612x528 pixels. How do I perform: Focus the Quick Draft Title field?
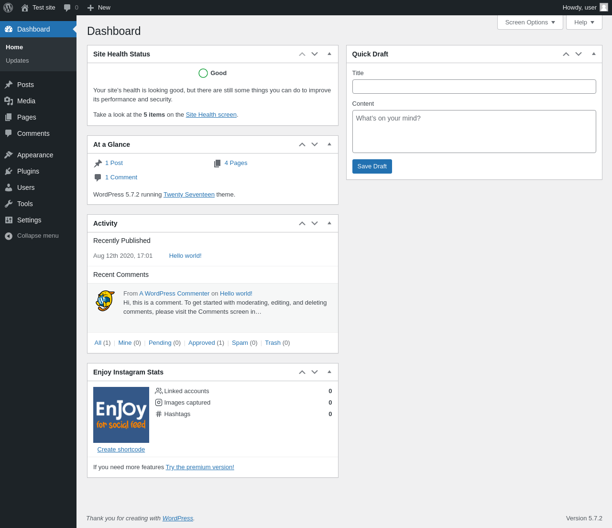click(474, 87)
